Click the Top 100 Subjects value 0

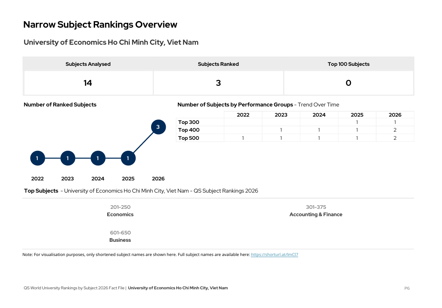pos(348,83)
